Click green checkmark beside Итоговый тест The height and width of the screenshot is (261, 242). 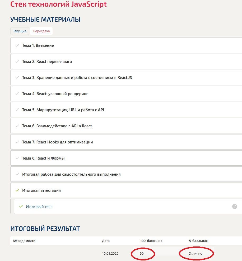[21, 206]
